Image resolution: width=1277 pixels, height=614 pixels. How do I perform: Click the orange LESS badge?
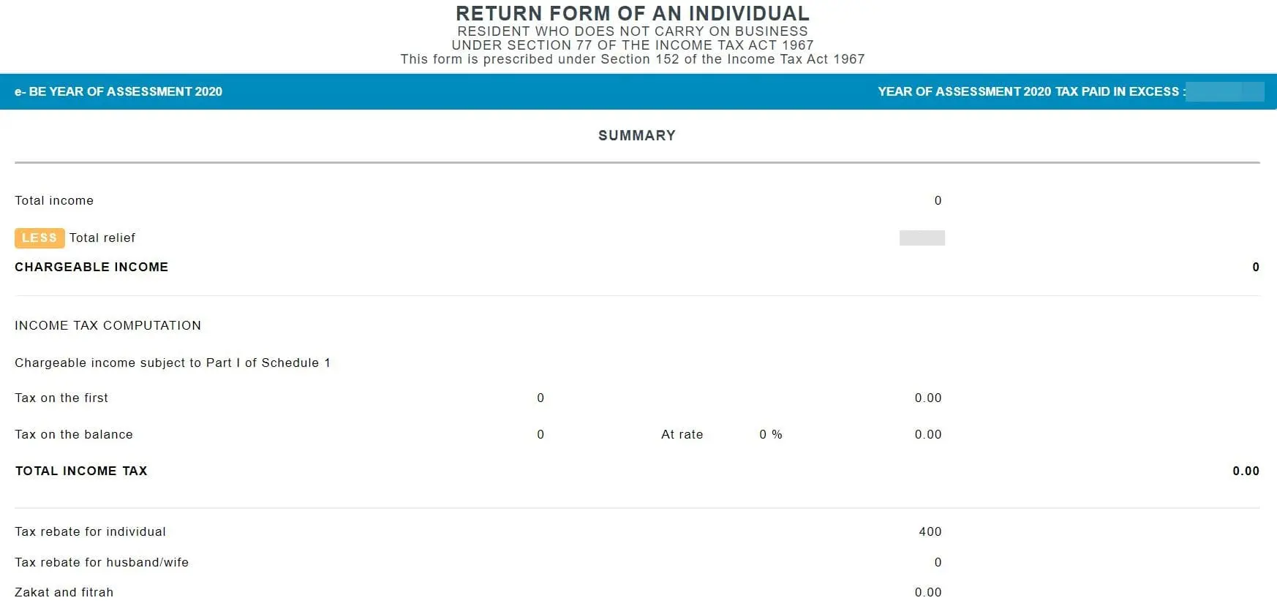[39, 238]
